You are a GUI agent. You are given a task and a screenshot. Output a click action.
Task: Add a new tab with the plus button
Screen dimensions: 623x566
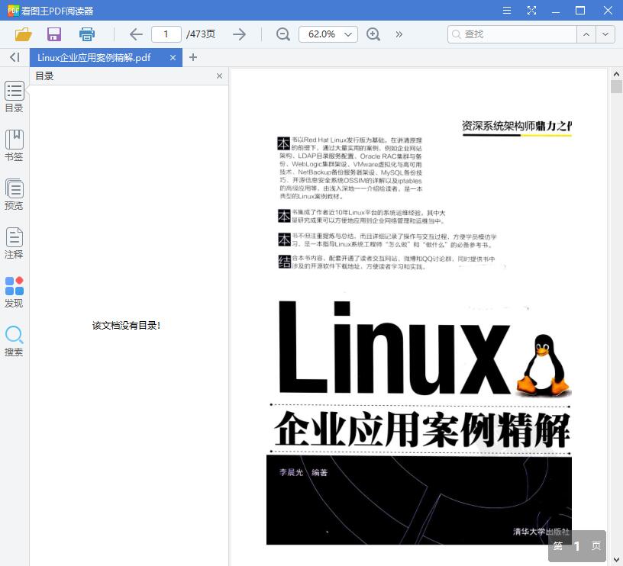click(x=193, y=57)
